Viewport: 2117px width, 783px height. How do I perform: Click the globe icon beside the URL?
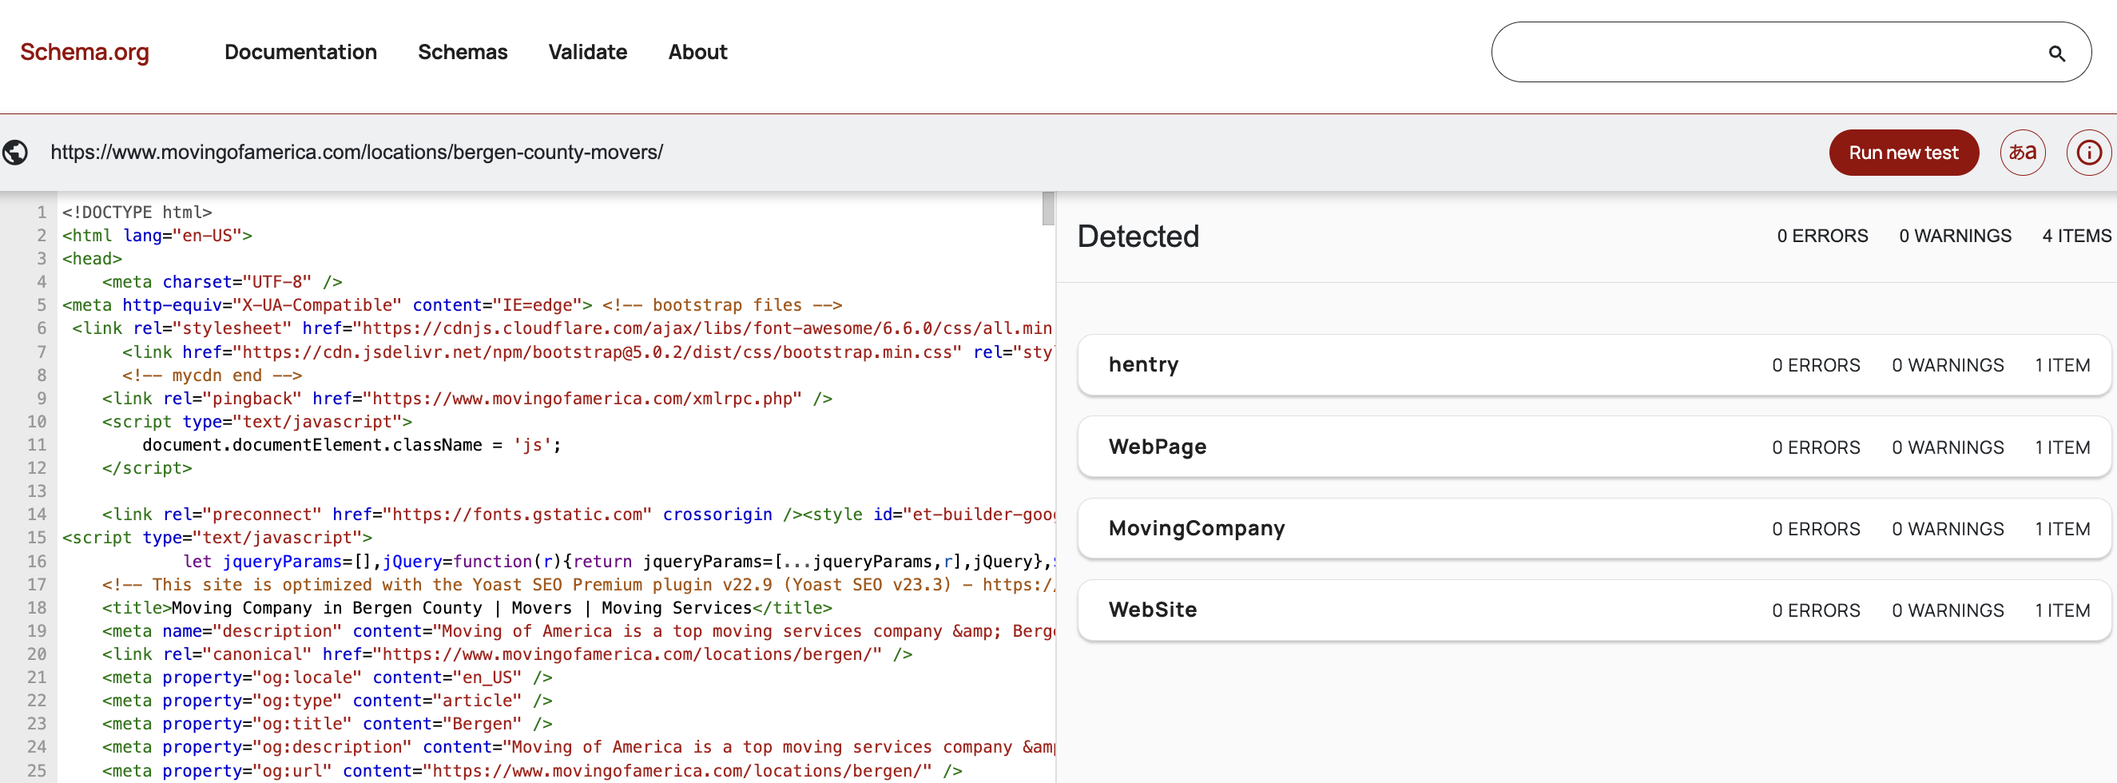(x=16, y=153)
